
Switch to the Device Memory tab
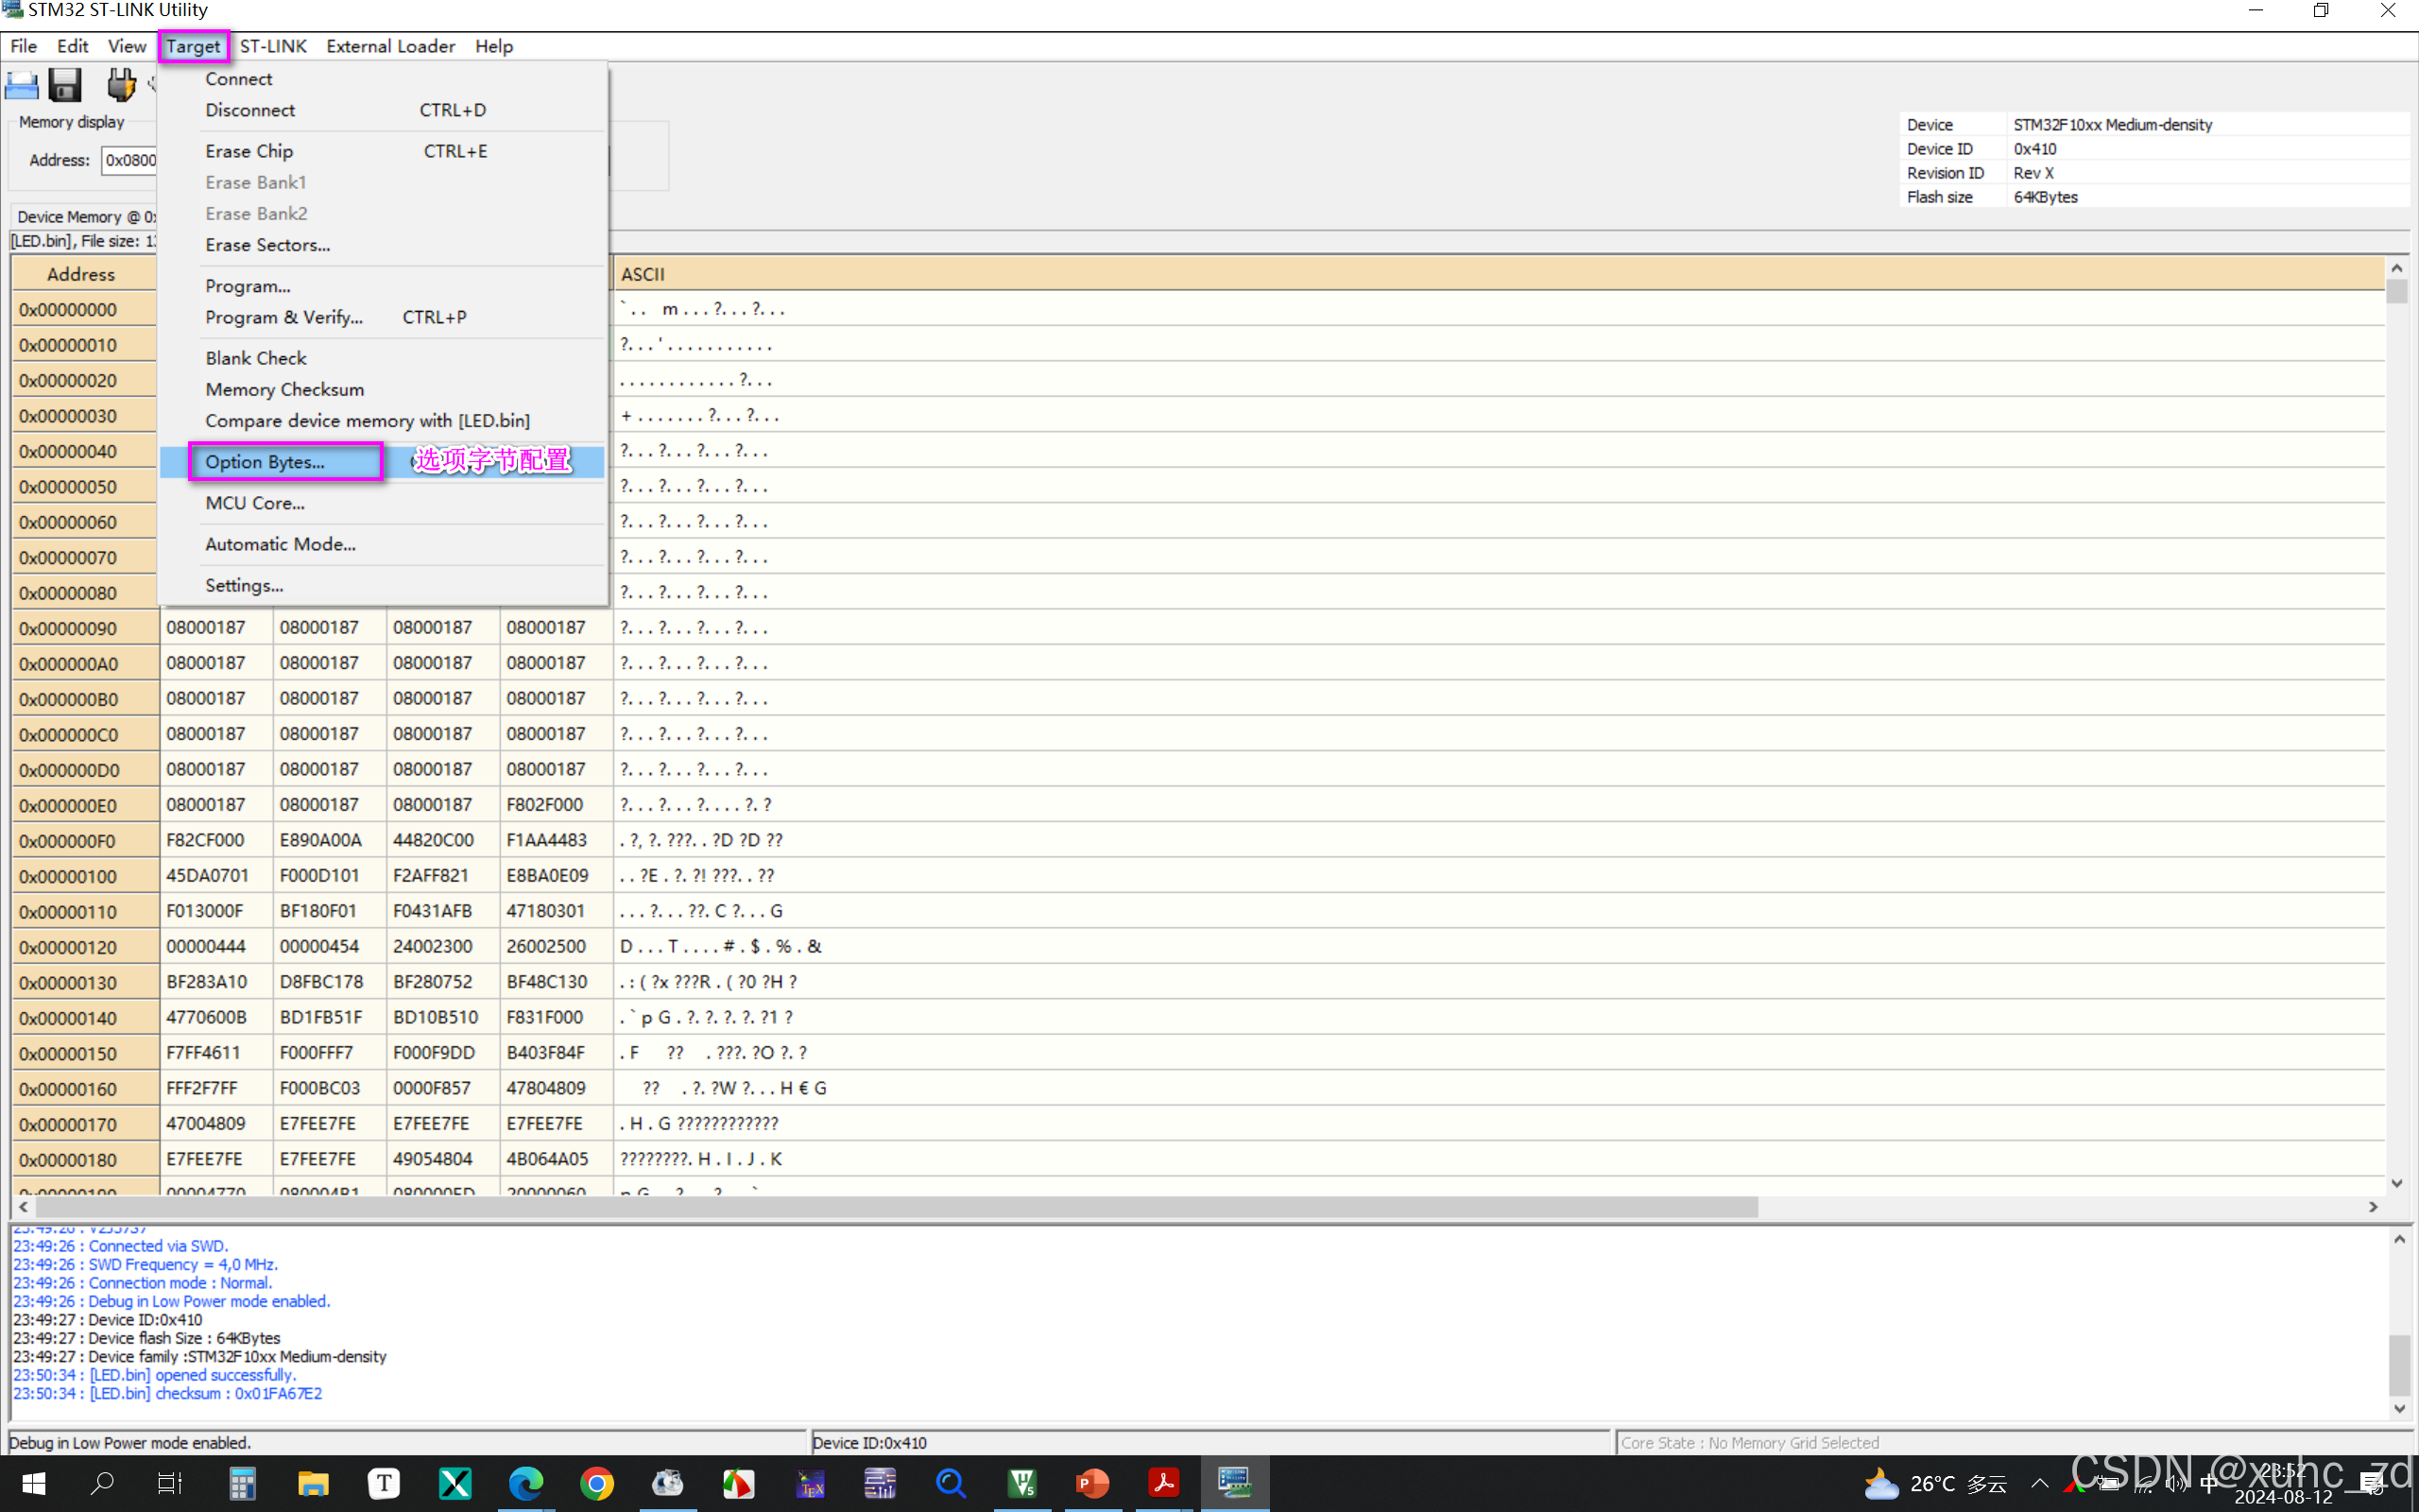[86, 216]
